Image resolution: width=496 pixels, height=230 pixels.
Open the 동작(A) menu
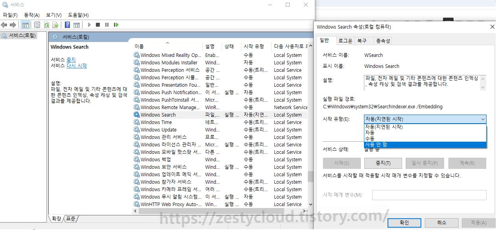[x=32, y=15]
